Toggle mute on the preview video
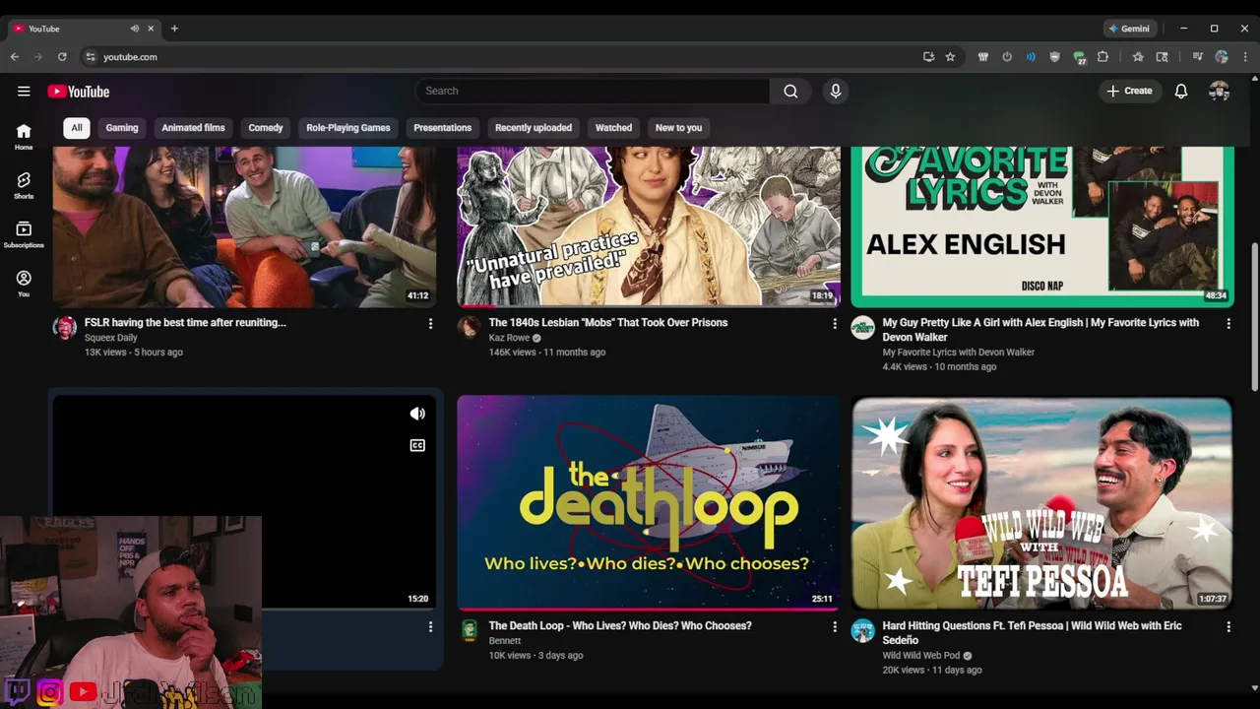The image size is (1260, 709). 417,414
